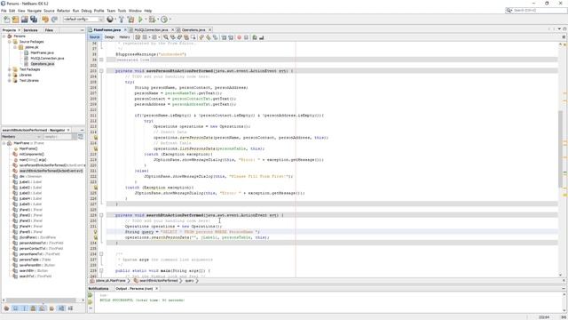Screen dimensions: 568x320
Task: Expand the Test Packages node
Action: tap(10, 69)
